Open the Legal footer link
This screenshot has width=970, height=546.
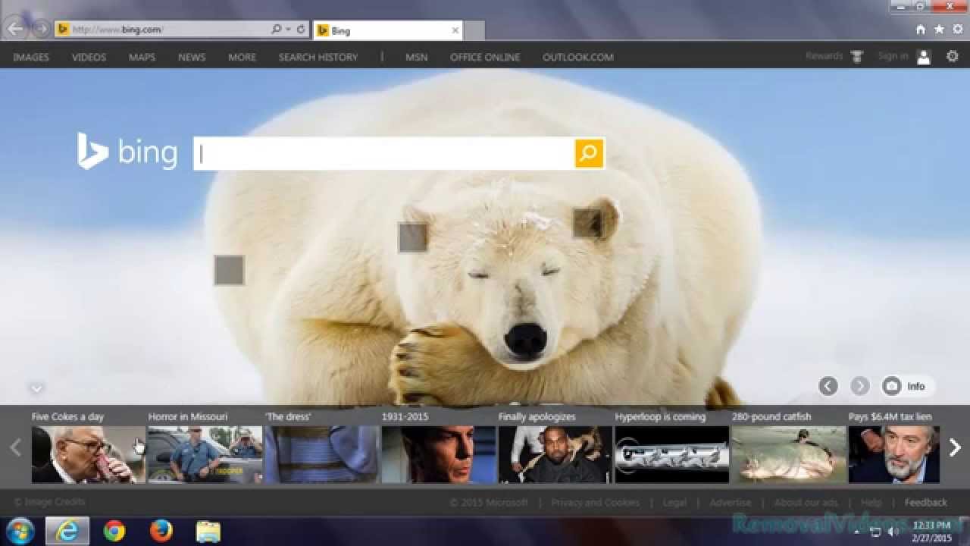pyautogui.click(x=674, y=502)
